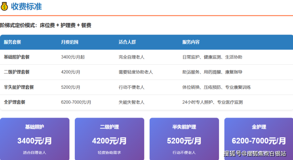Click the 收费标准 section heading
The width and height of the screenshot is (293, 160).
(x=27, y=6)
